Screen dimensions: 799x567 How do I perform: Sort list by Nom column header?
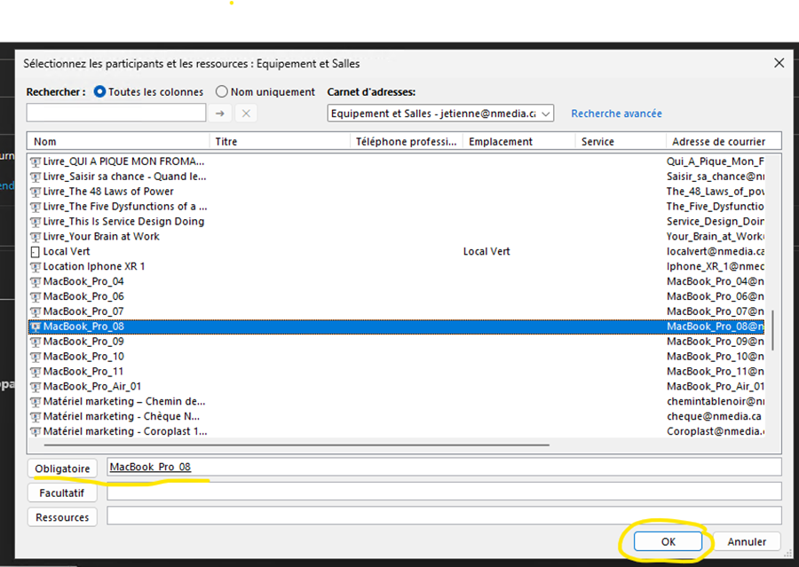pyautogui.click(x=120, y=141)
